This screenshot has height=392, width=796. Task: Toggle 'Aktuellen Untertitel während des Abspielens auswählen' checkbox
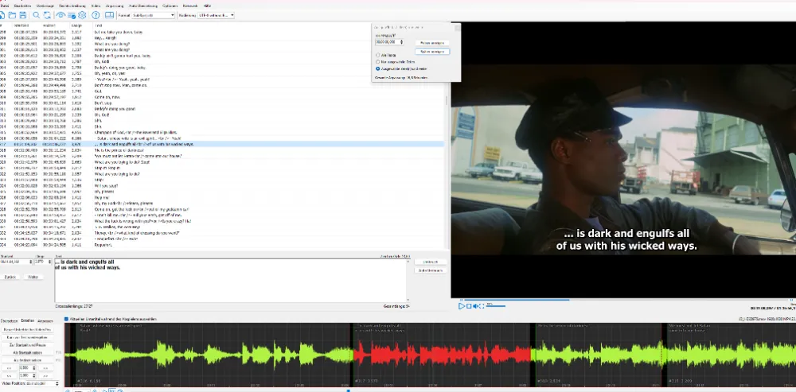tap(66, 319)
